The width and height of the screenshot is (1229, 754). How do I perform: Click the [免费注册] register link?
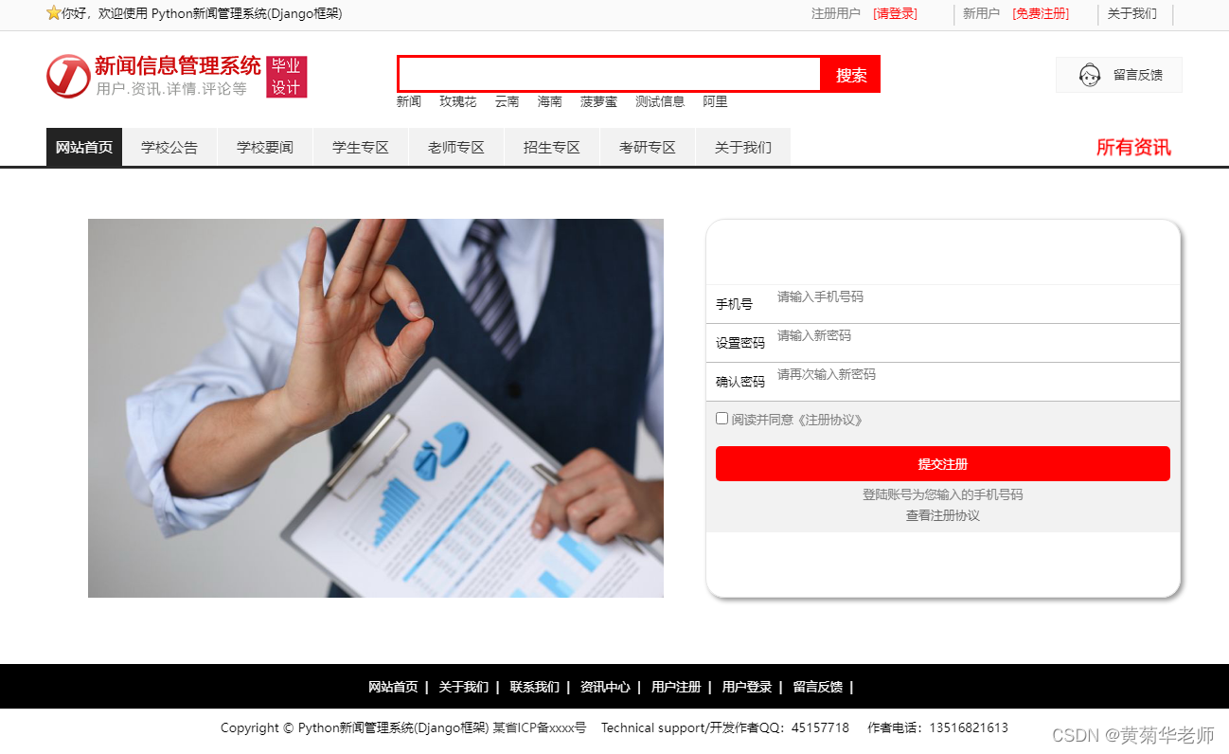click(x=1041, y=14)
